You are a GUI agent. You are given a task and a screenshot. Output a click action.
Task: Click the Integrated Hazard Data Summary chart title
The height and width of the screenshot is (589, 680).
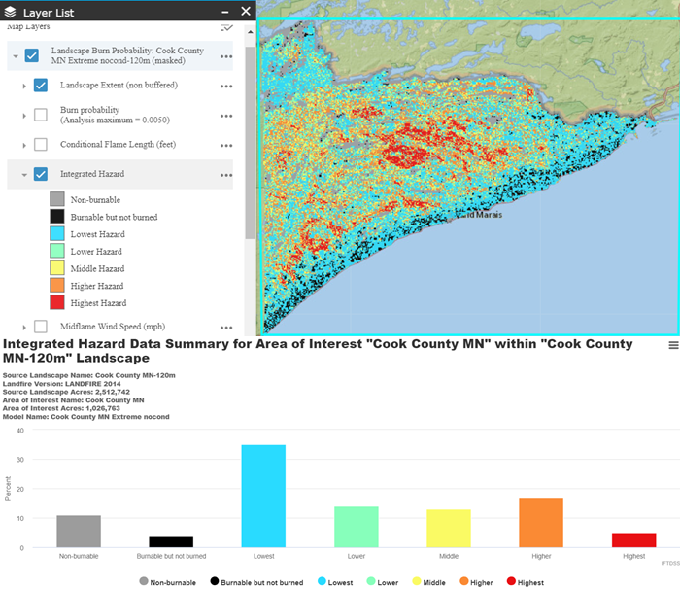pyautogui.click(x=318, y=351)
